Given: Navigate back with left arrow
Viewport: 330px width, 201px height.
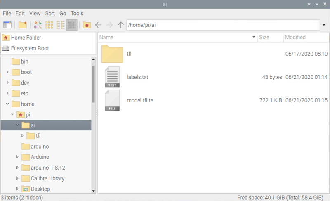Looking at the screenshot, I should [x=98, y=25].
